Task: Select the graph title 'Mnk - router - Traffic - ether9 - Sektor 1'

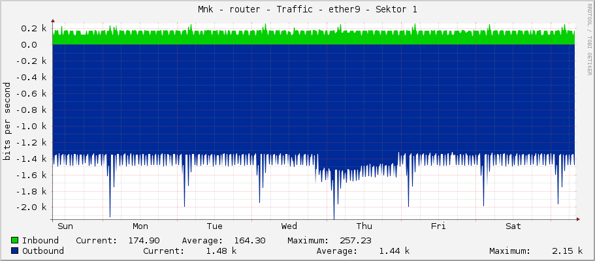Action: point(308,10)
